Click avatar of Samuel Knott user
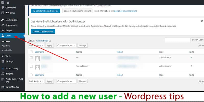The height and width of the screenshot is (102, 204). click(37, 67)
